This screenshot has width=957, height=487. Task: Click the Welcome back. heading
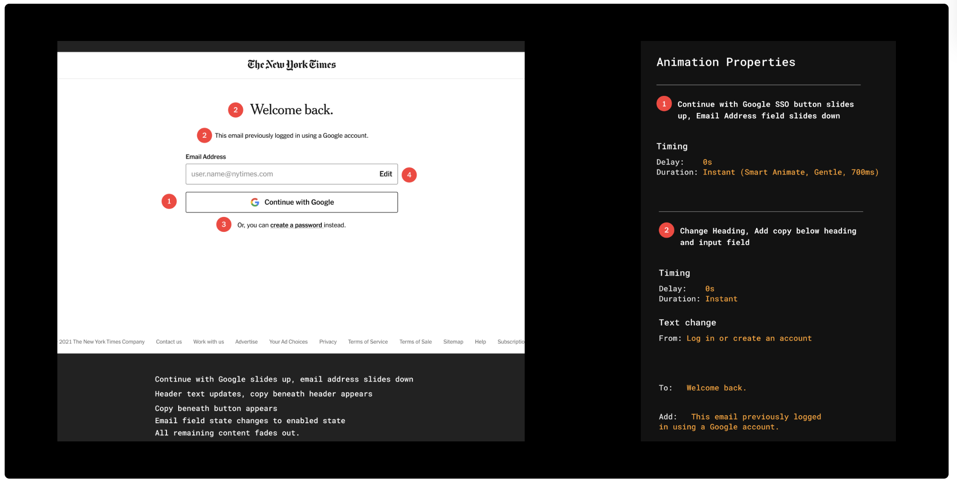pos(291,109)
